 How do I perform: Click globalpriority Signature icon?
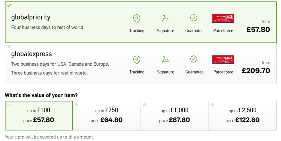click(x=165, y=19)
